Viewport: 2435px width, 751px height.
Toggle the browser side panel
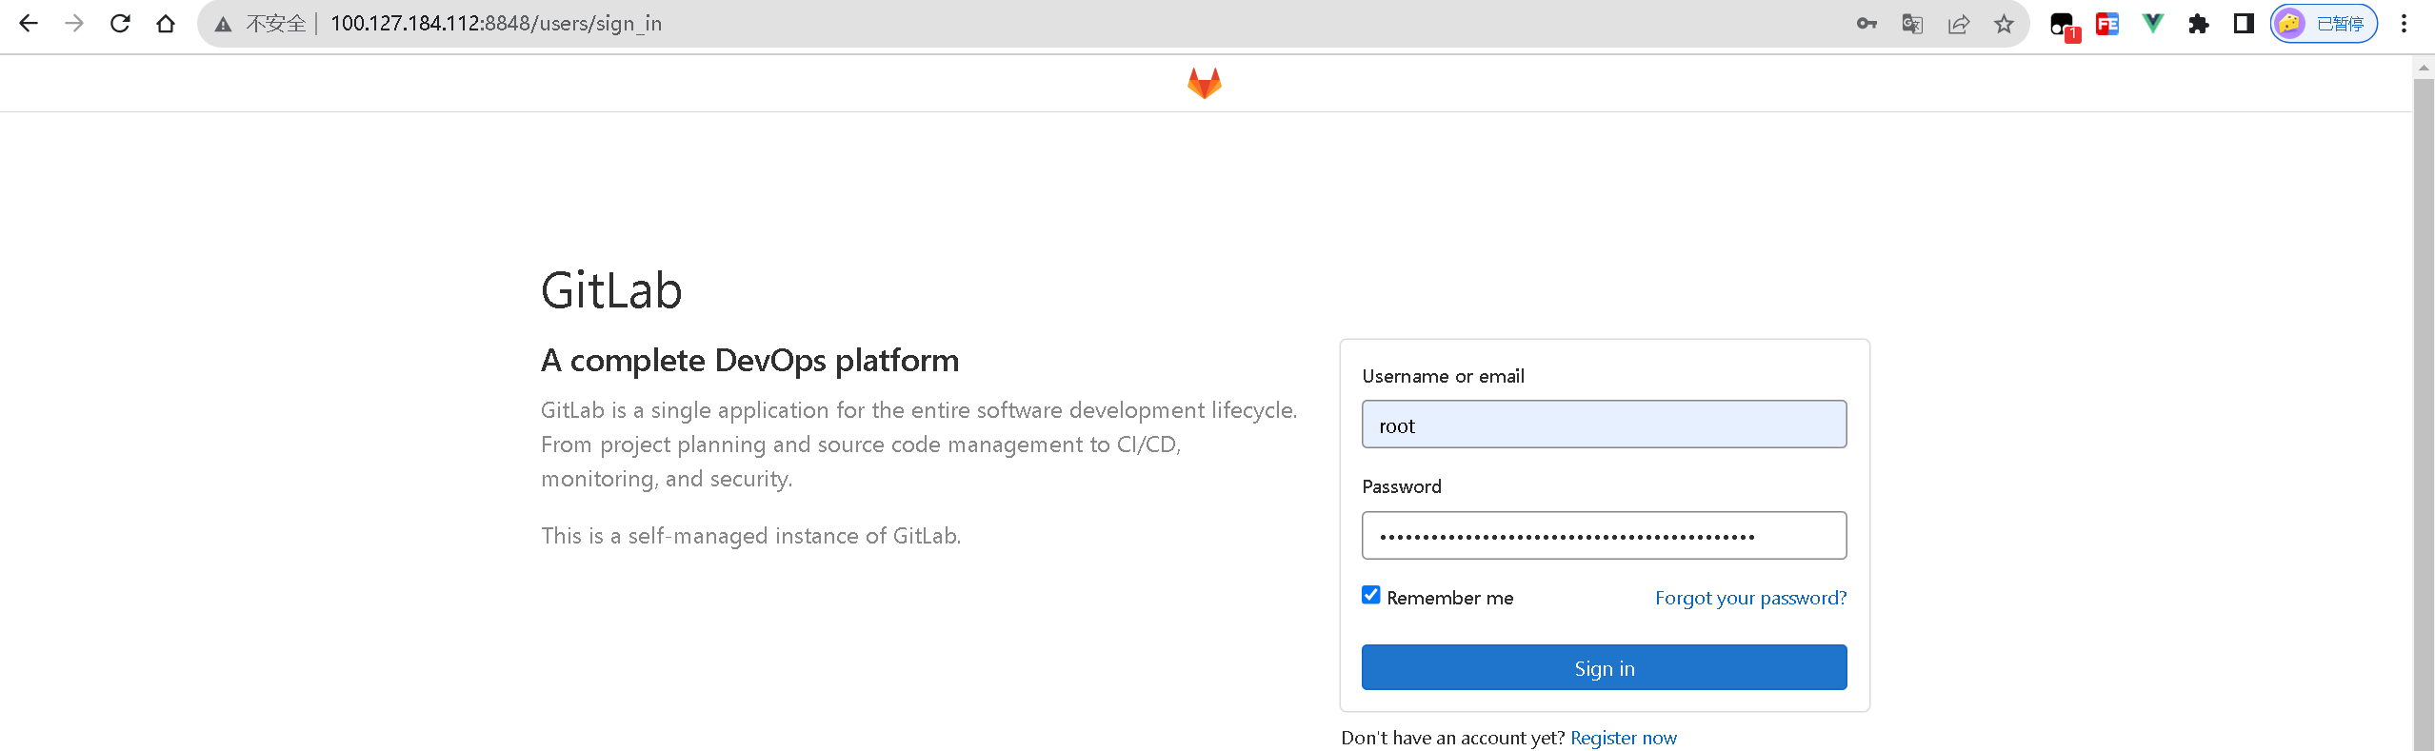tap(2244, 24)
